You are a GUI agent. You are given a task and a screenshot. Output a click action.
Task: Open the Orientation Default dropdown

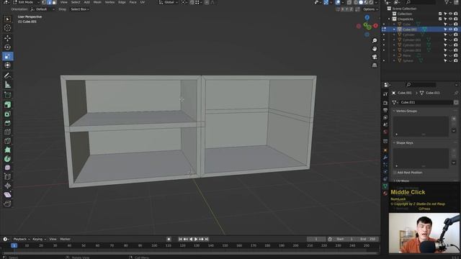tap(42, 9)
